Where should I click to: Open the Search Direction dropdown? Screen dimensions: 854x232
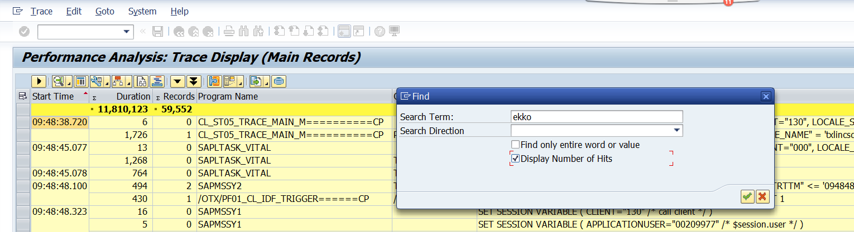click(677, 131)
